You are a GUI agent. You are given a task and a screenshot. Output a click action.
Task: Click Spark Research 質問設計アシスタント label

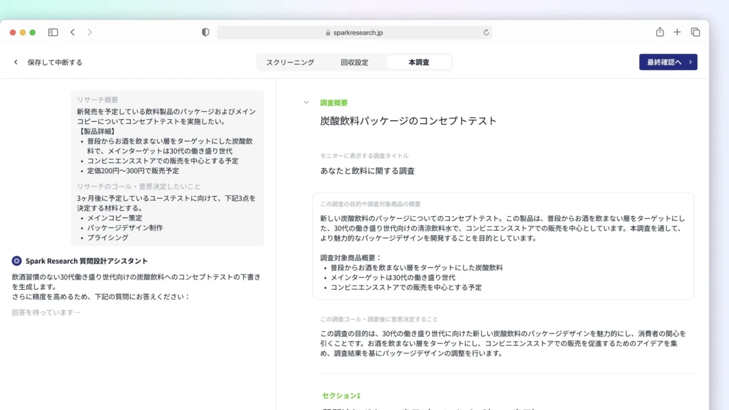[87, 261]
